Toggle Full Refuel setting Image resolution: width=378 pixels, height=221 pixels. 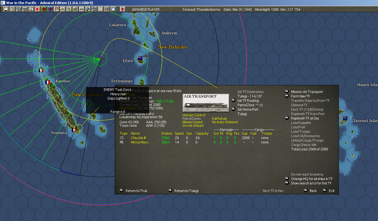pyautogui.click(x=219, y=119)
